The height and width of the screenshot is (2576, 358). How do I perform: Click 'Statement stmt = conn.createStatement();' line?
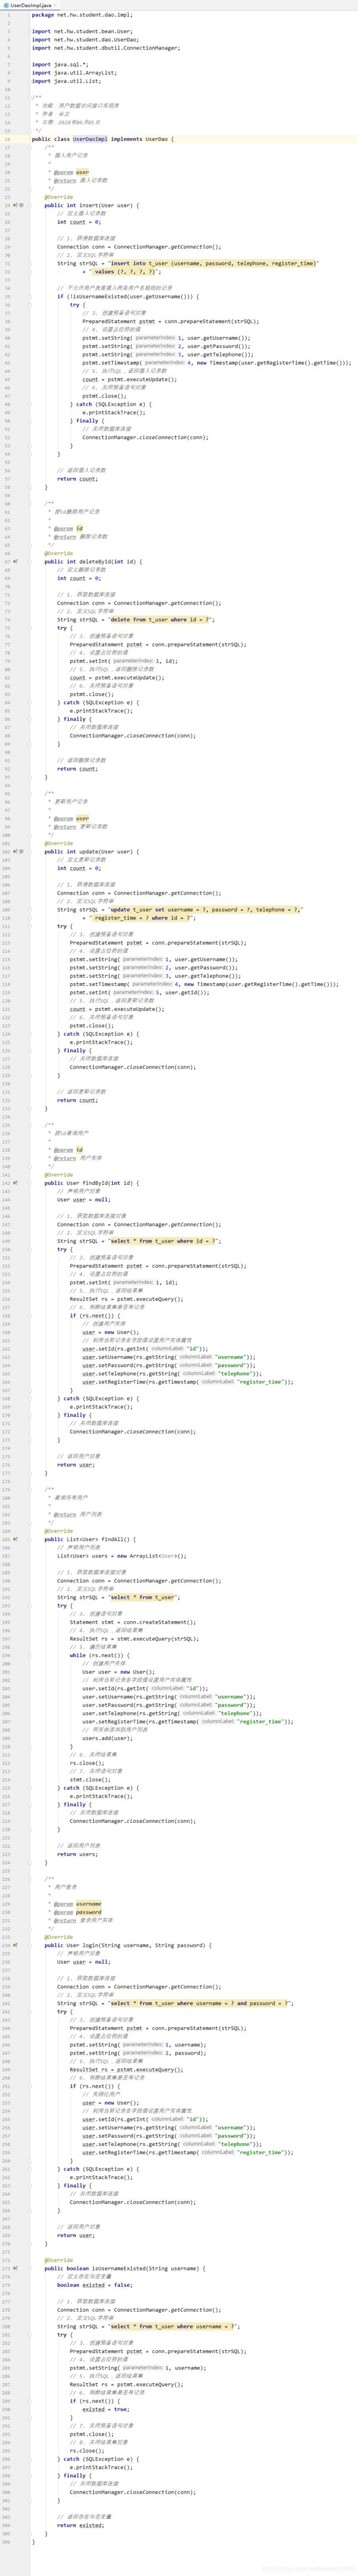(133, 1622)
